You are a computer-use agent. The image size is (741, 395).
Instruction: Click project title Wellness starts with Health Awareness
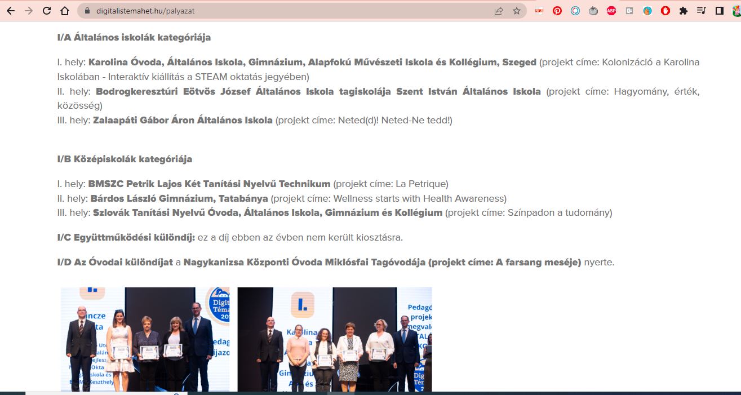pos(419,198)
